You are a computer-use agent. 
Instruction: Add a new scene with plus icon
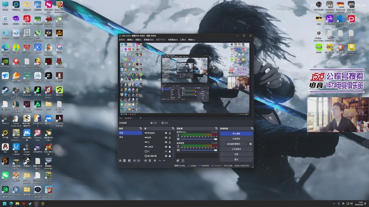point(120,161)
